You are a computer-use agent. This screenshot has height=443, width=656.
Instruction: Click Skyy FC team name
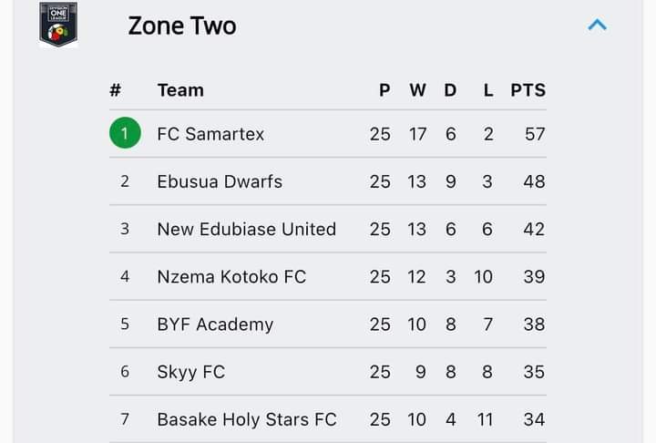click(x=191, y=372)
